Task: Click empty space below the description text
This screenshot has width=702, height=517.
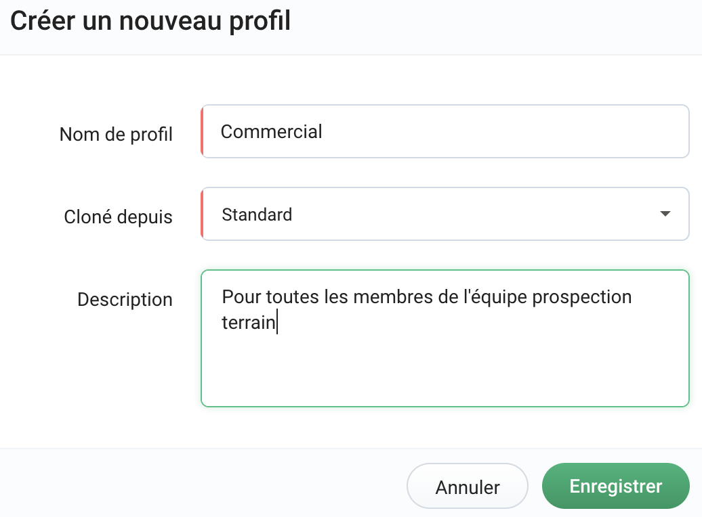Action: tap(445, 372)
